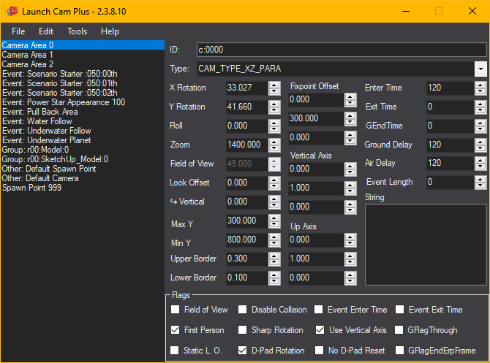This screenshot has height=363, width=490.
Task: Enable the Sharp Rotation flag
Action: point(243,330)
